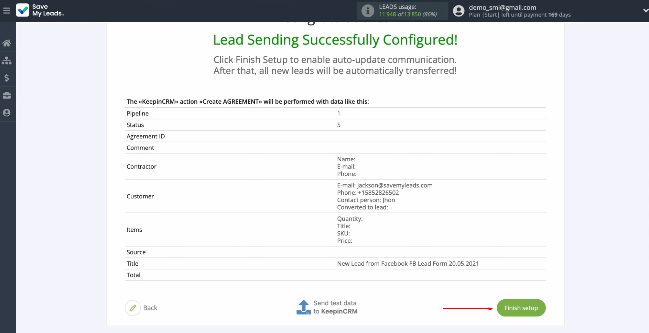The image size is (649, 333).
Task: Select the Agreement ID row label
Action: pos(146,136)
